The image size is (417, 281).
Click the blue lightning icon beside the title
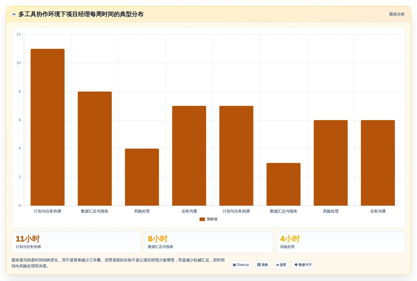14,14
